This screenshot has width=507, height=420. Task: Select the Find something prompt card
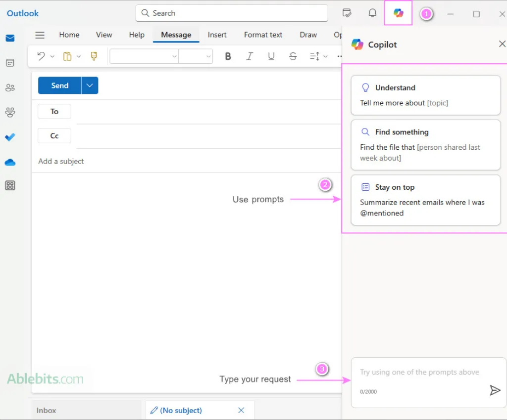(x=425, y=145)
